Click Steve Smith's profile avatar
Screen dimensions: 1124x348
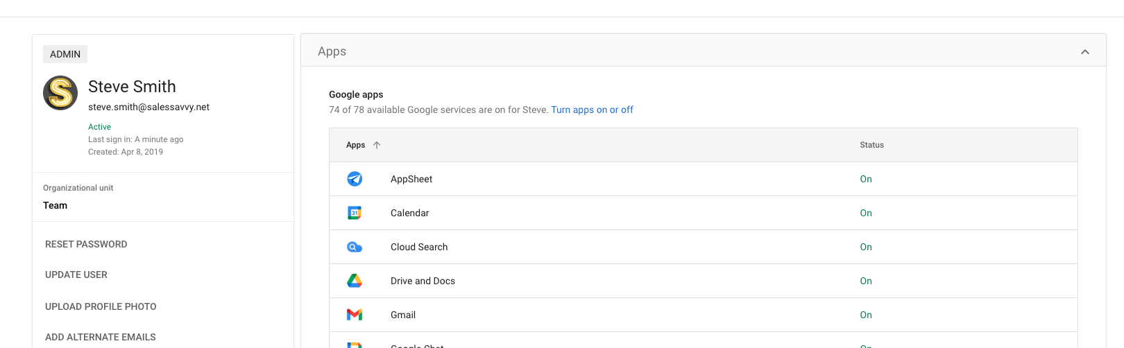60,93
